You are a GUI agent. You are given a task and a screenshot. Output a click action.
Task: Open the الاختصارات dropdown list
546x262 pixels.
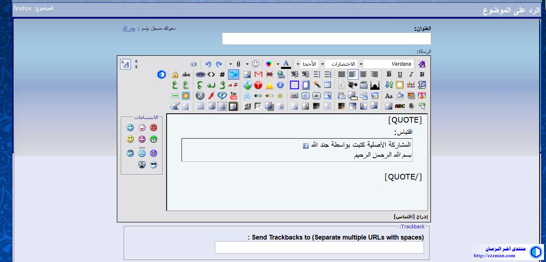322,64
